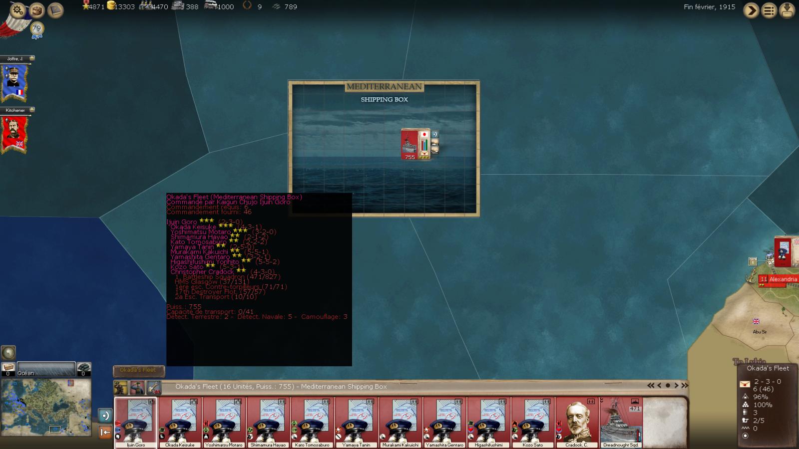Image resolution: width=799 pixels, height=449 pixels.
Task: Toggle the saluting officer posture button
Action: coord(137,387)
